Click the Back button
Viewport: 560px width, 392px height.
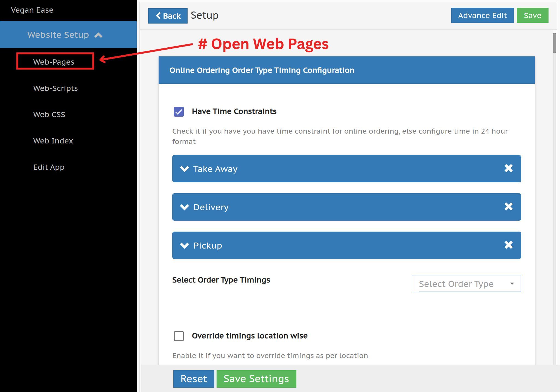pos(168,16)
